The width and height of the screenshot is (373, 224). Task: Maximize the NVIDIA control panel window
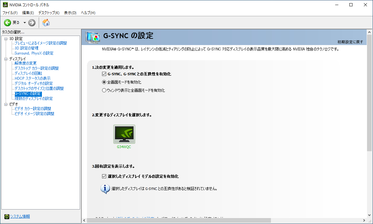pos(351,5)
